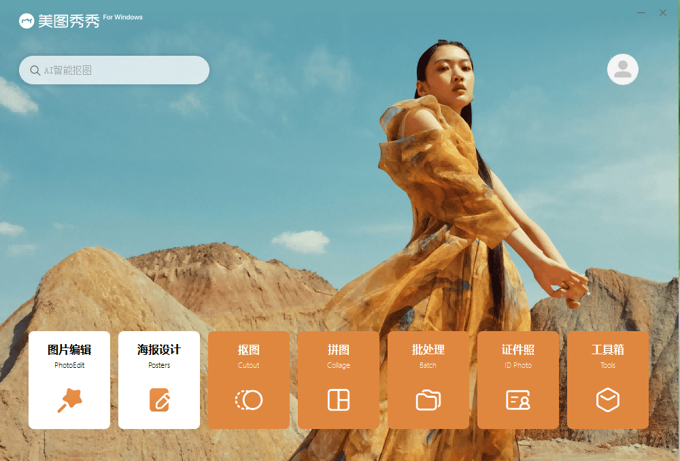Open the 图片编辑 tile label
Screen dimensions: 680x461
tap(69, 349)
